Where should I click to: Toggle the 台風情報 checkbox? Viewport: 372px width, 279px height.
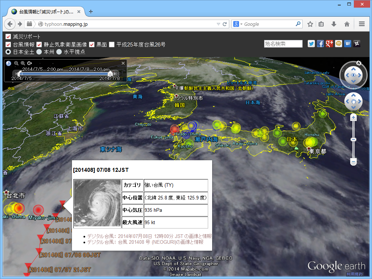[8, 44]
